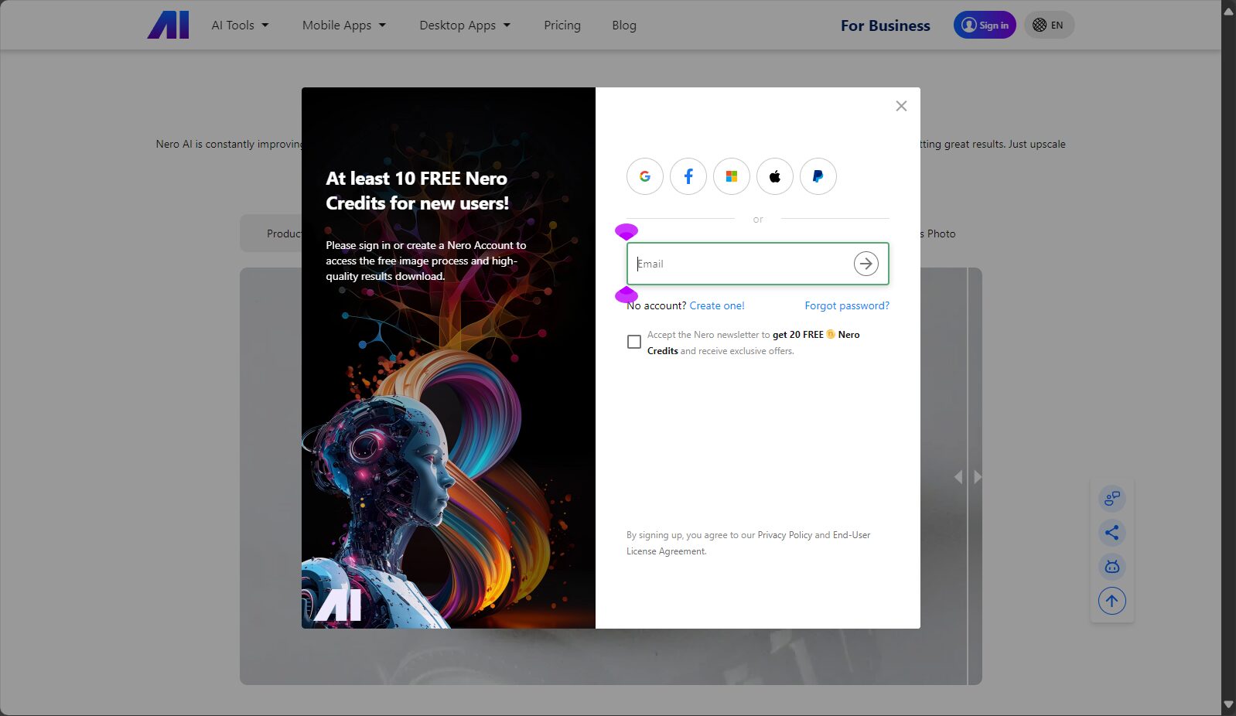Click the Sign in button
This screenshot has height=716, width=1236.
[985, 25]
